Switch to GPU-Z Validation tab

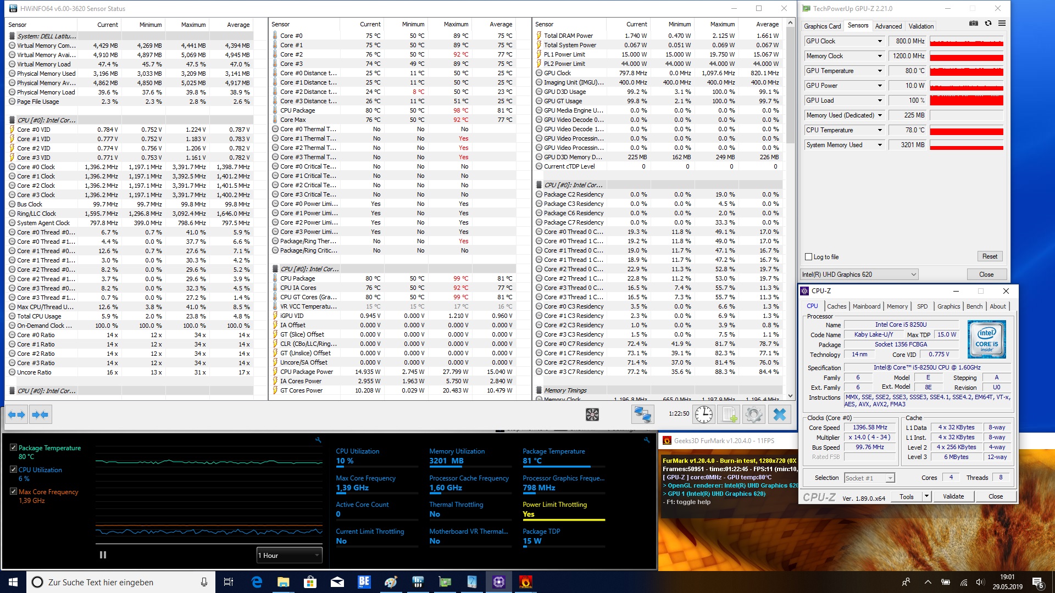pyautogui.click(x=921, y=26)
